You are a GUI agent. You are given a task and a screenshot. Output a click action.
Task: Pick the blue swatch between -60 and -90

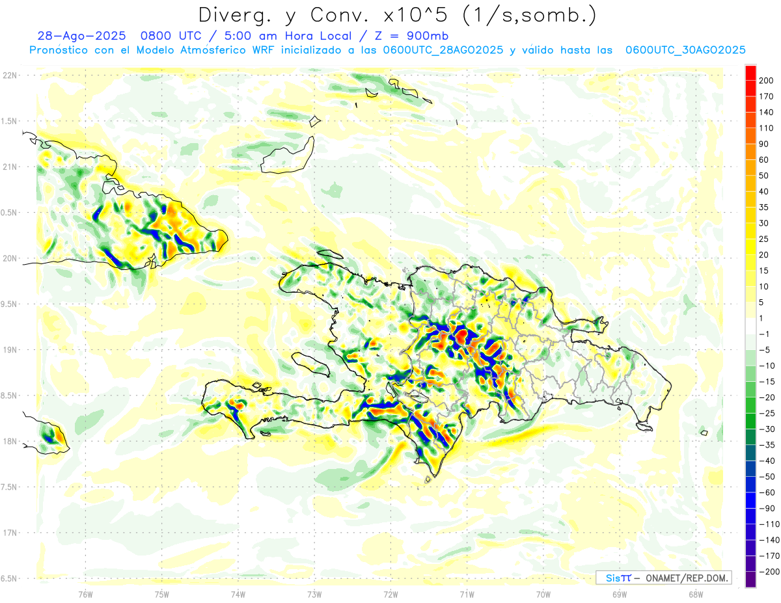[750, 501]
